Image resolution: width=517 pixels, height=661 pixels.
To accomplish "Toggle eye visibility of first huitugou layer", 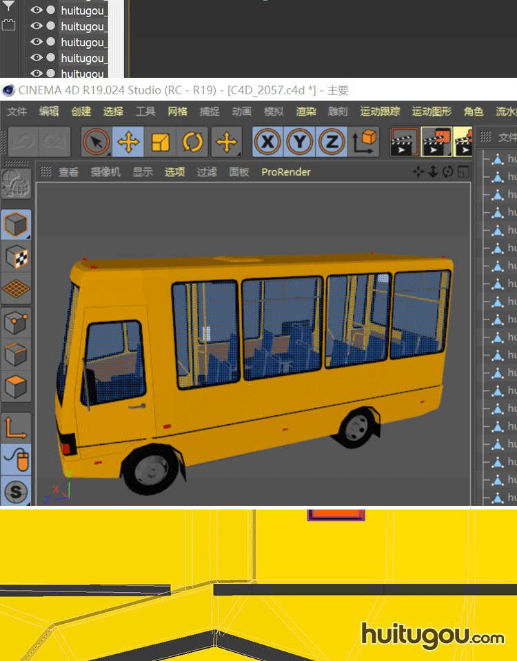I will click(36, 10).
